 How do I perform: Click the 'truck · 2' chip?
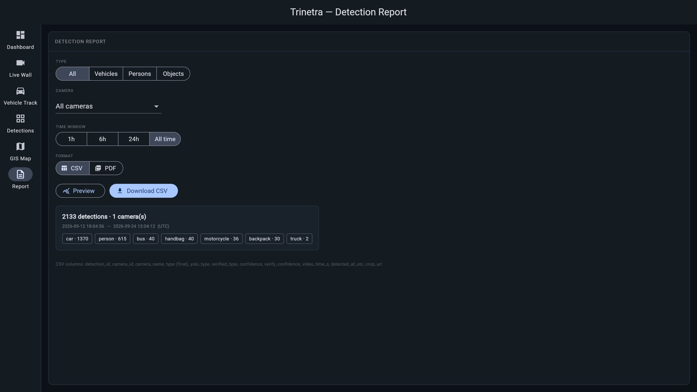[299, 239]
